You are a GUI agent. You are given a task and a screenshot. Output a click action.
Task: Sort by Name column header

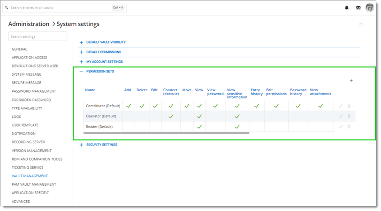coord(90,90)
